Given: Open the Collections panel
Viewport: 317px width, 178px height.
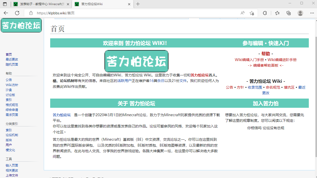Looking at the screenshot, I should [x=289, y=13].
